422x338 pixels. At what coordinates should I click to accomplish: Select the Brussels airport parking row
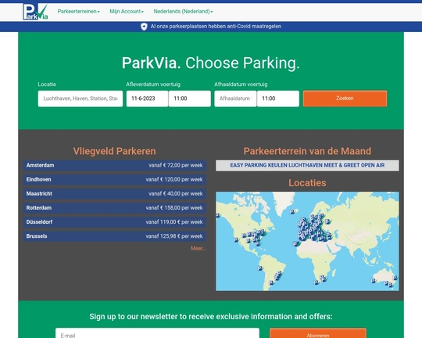[x=115, y=236]
